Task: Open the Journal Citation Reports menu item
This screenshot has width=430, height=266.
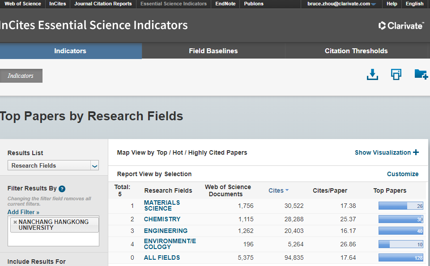Action: (103, 4)
